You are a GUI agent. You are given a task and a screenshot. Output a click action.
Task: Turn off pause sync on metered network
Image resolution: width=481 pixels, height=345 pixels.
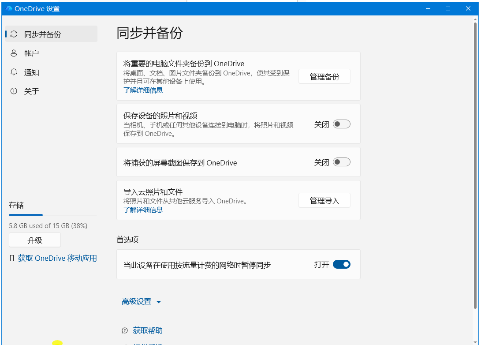[341, 264]
